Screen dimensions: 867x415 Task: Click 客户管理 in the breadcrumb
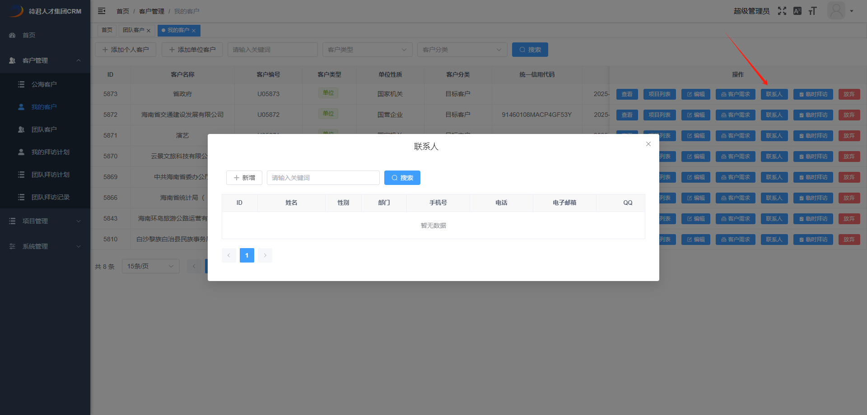coord(152,11)
